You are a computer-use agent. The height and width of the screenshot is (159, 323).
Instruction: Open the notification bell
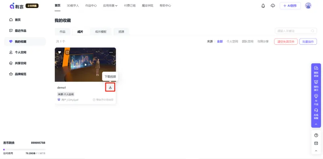(263, 6)
